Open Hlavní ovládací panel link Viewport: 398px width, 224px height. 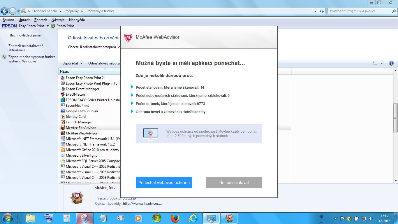pyautogui.click(x=25, y=35)
